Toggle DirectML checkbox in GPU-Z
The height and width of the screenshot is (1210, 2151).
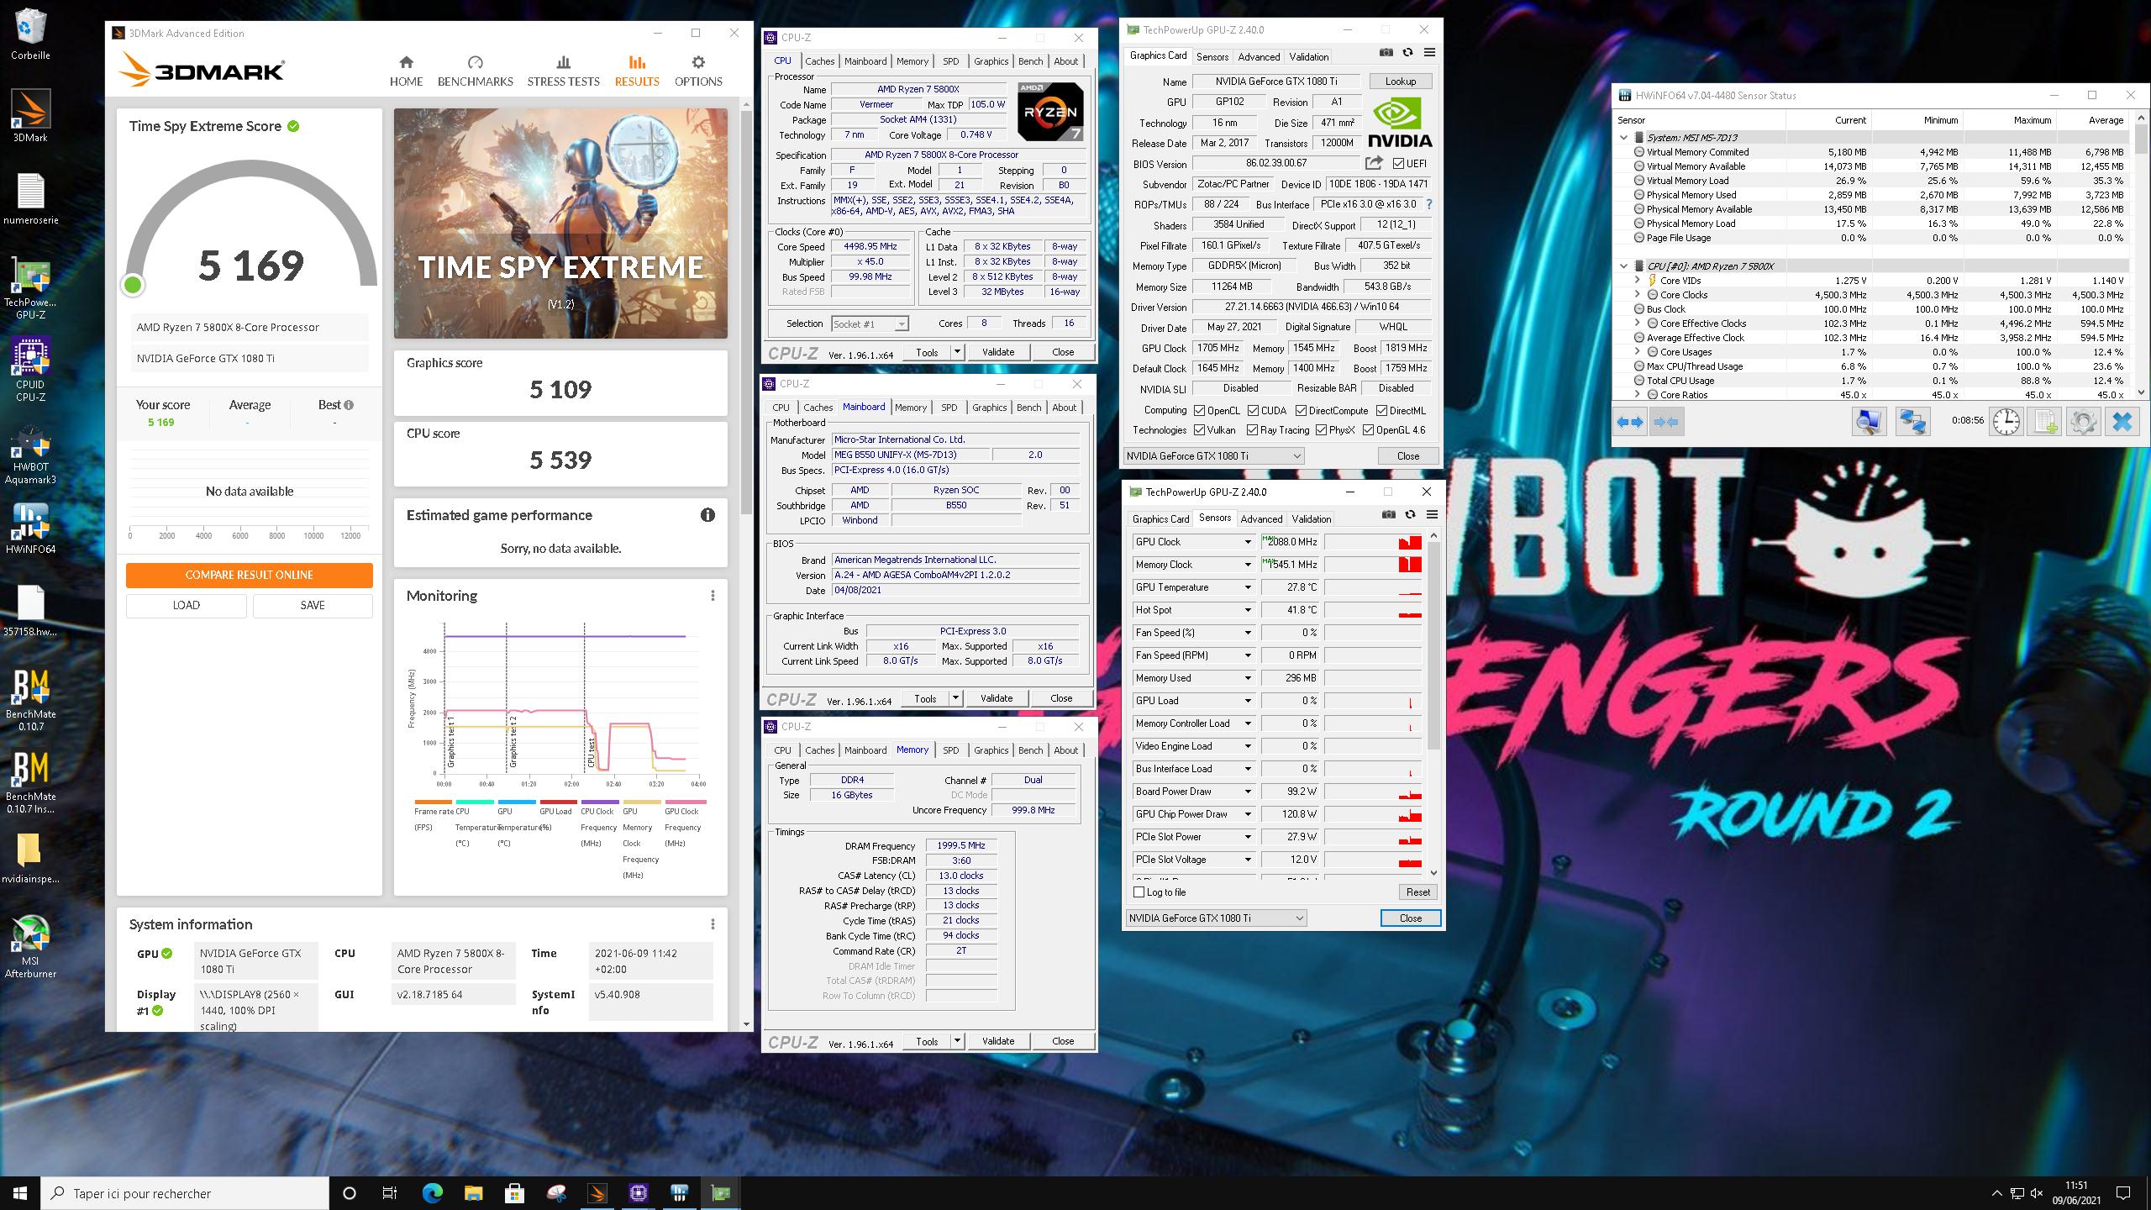point(1381,411)
